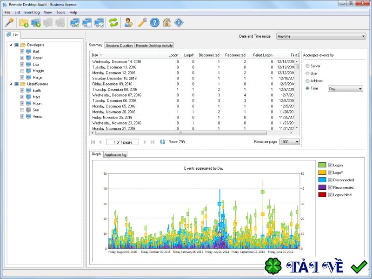Click the Logon column header

[173, 55]
